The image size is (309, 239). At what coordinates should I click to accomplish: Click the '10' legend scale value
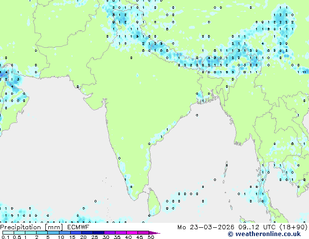[61, 237]
